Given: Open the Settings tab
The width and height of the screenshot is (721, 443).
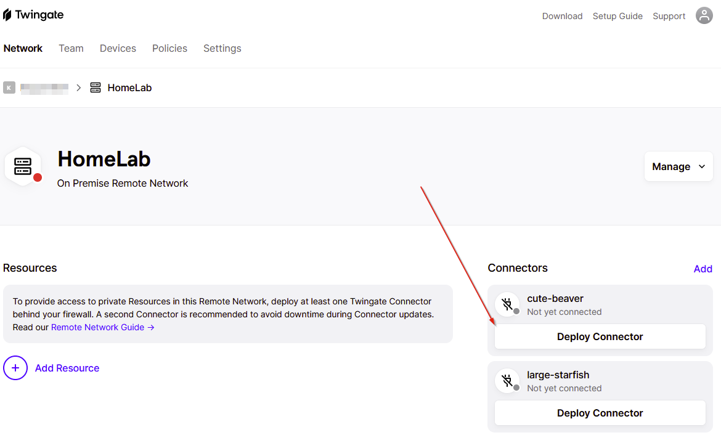Looking at the screenshot, I should pos(222,48).
